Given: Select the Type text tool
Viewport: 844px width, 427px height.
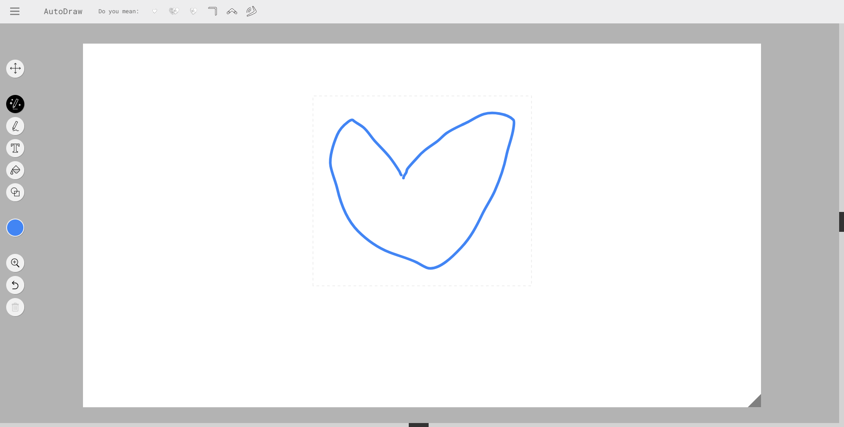Looking at the screenshot, I should (x=15, y=148).
